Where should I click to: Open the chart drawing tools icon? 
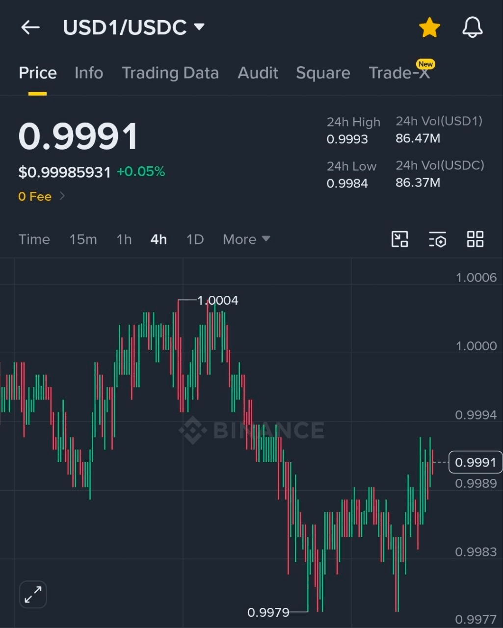click(x=399, y=239)
